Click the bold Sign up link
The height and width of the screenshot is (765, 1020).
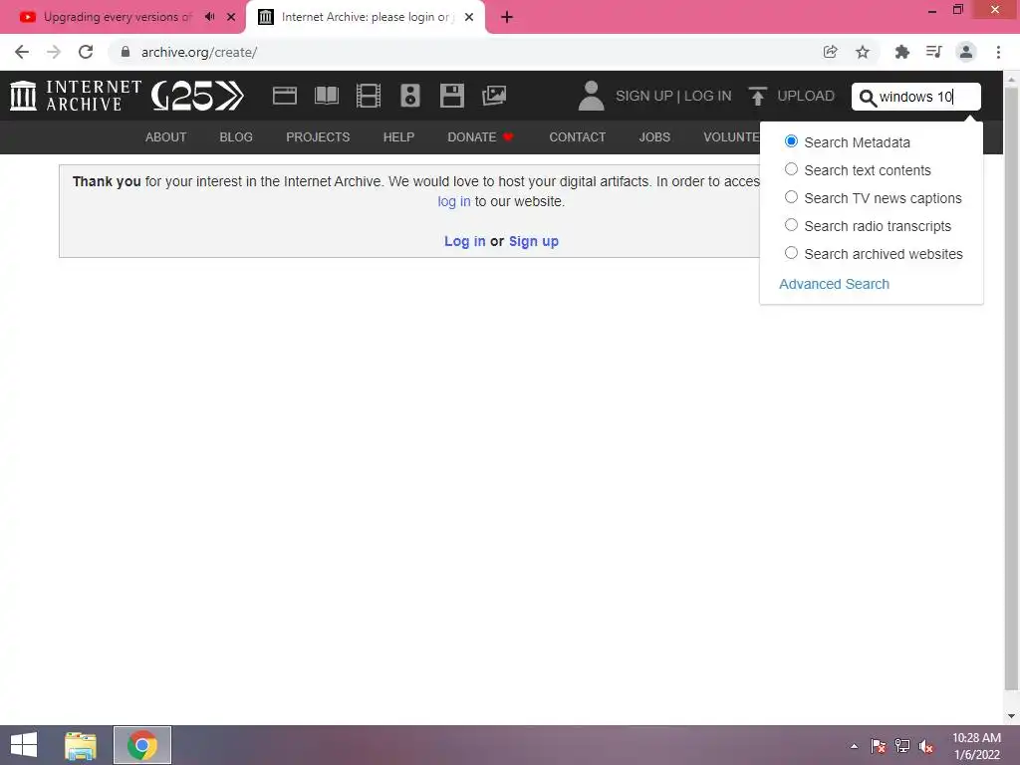click(x=534, y=241)
